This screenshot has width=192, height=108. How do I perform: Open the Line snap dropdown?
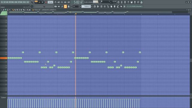[76, 6]
